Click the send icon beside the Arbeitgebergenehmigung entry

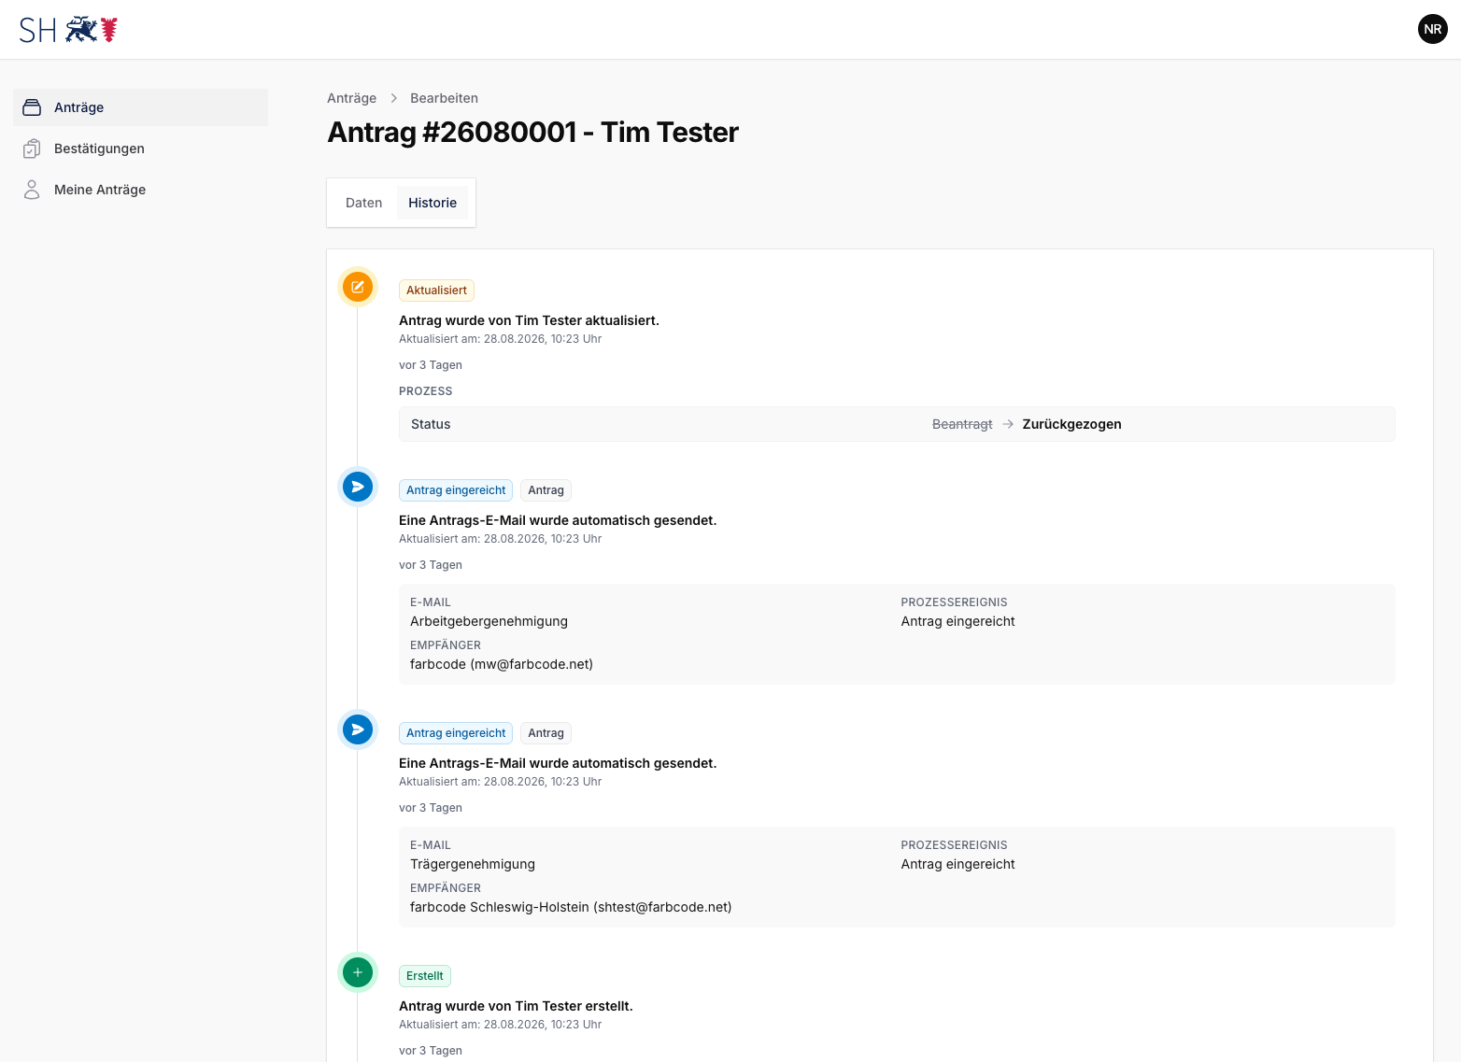pyautogui.click(x=358, y=487)
